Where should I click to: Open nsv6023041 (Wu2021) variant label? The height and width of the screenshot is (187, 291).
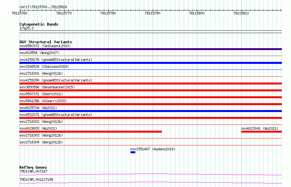[x=260, y=128]
